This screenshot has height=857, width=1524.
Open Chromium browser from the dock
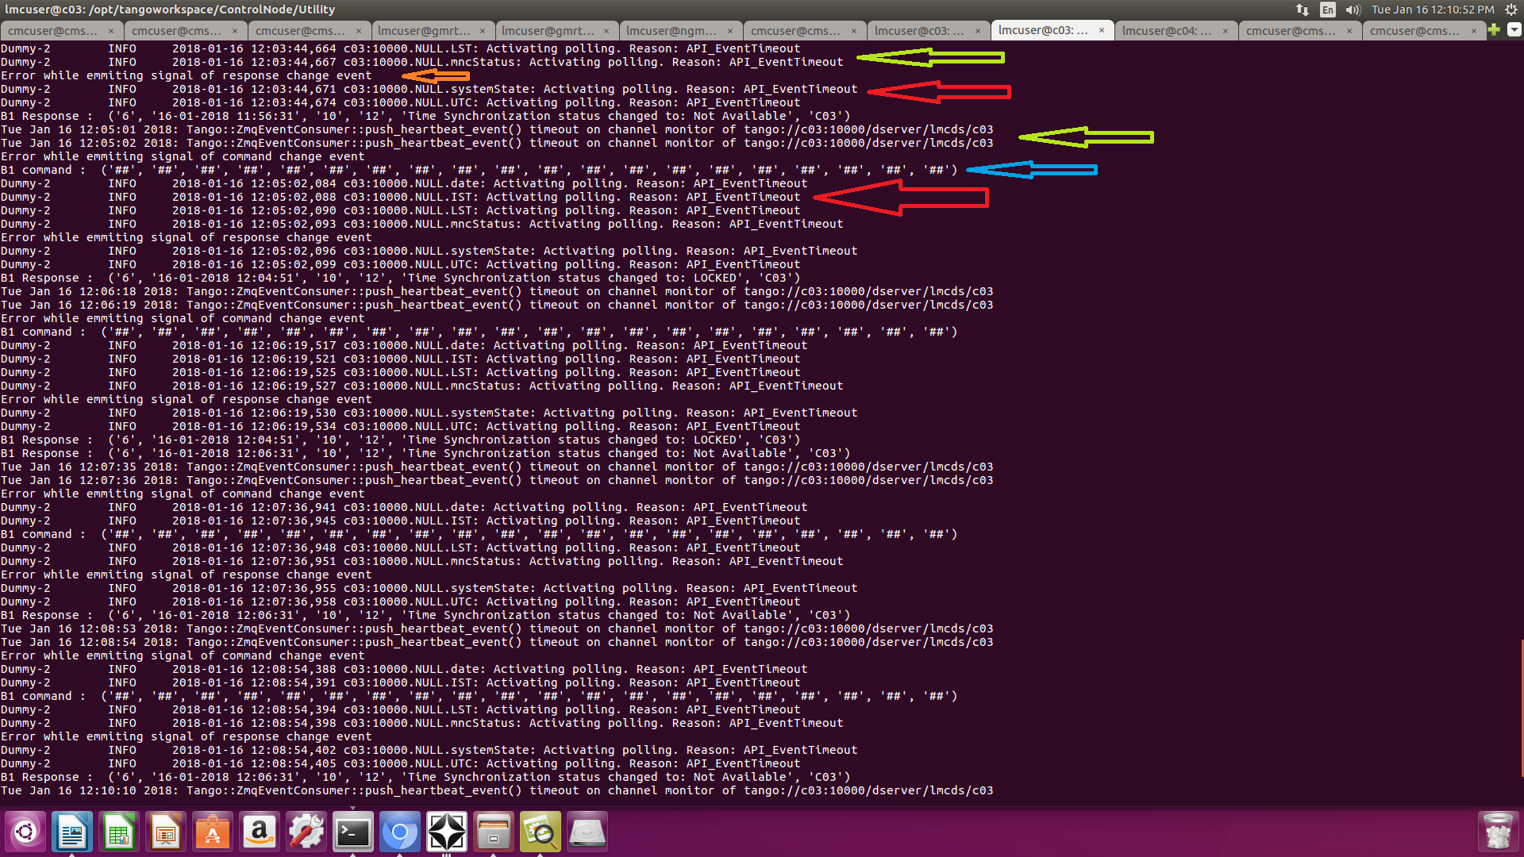point(400,832)
